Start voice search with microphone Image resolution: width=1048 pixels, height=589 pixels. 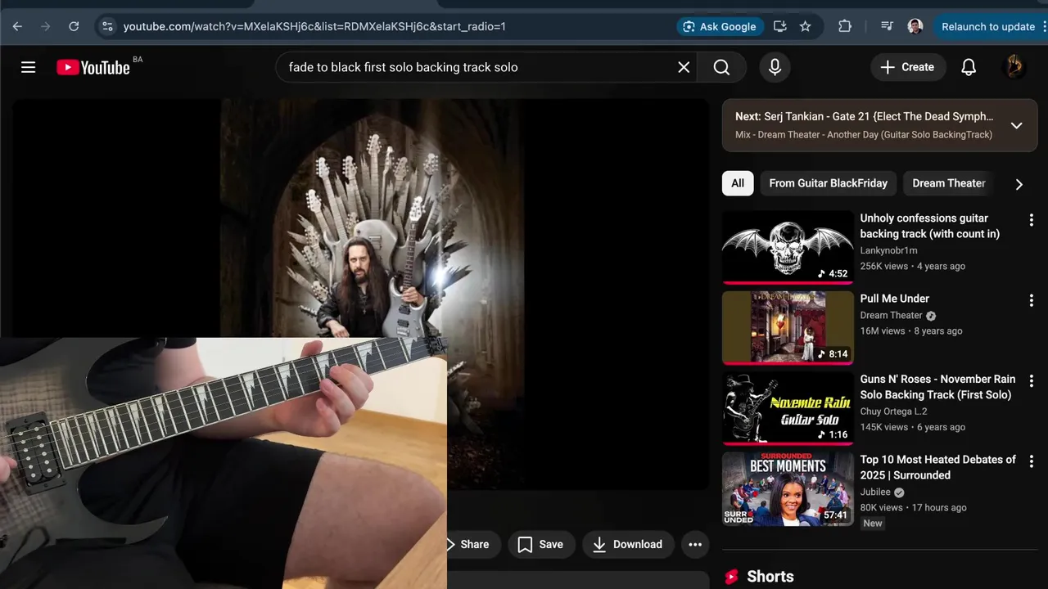point(775,67)
